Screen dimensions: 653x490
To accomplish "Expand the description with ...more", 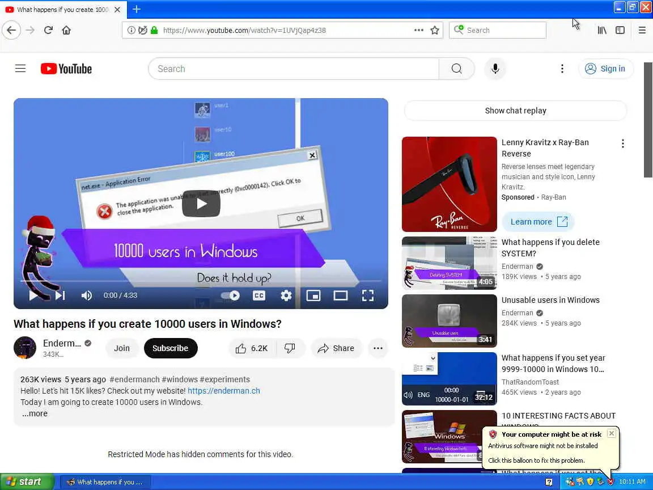I will tap(35, 414).
